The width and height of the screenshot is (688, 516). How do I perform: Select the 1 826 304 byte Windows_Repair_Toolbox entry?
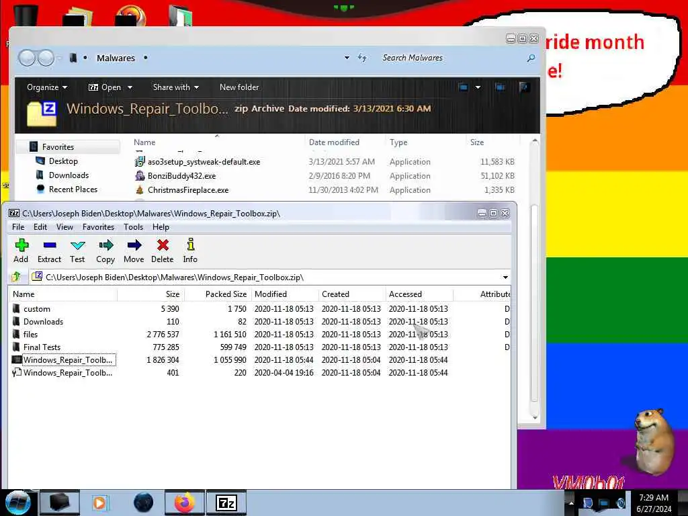click(x=63, y=360)
